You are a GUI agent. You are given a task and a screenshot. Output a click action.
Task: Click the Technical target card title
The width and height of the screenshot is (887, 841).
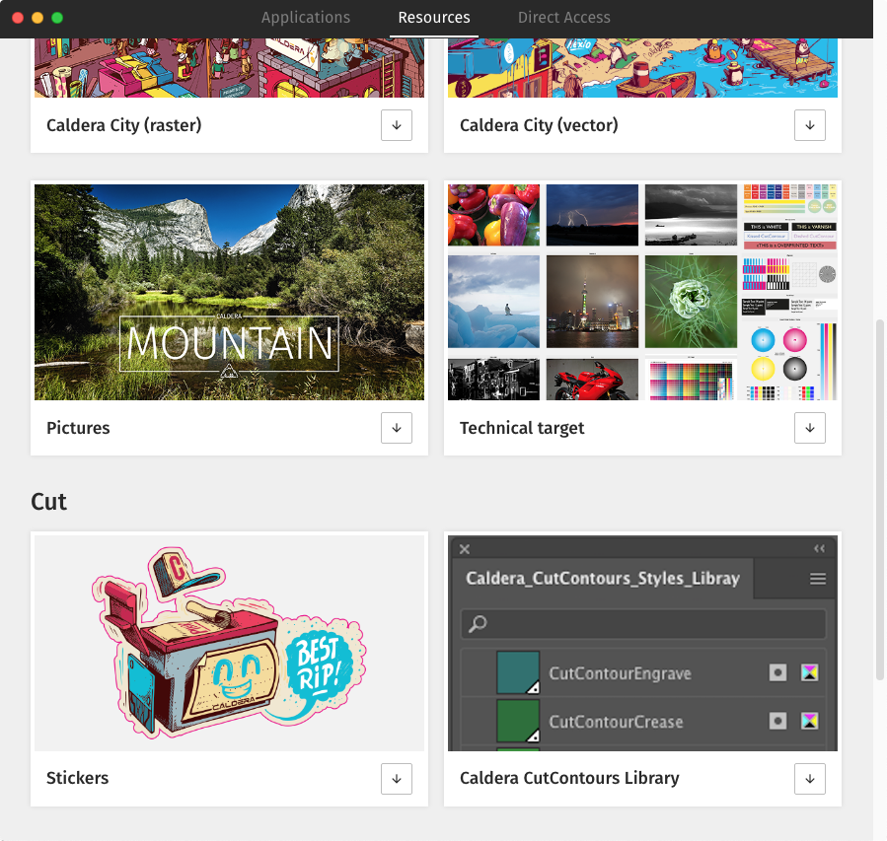click(522, 428)
